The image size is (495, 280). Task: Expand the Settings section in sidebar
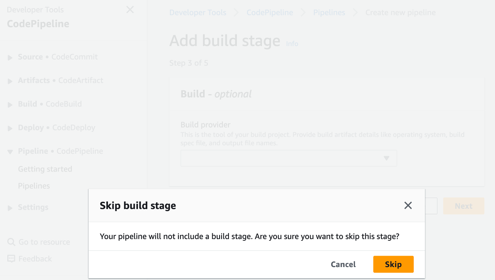[10, 208]
